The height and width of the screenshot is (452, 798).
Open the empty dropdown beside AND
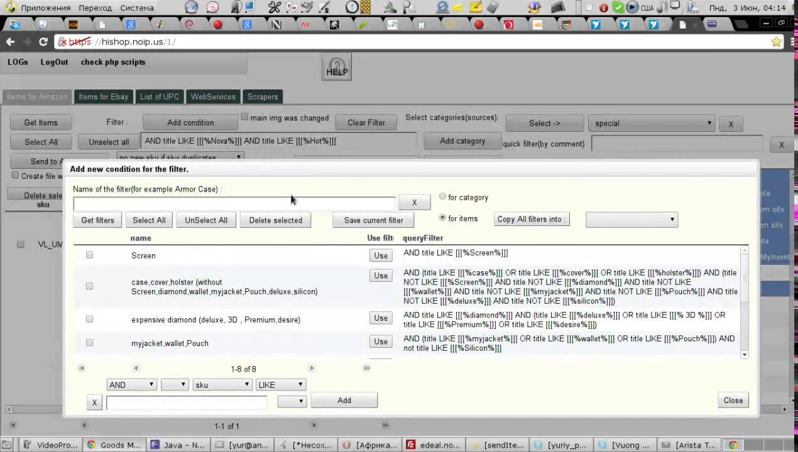[x=175, y=385]
